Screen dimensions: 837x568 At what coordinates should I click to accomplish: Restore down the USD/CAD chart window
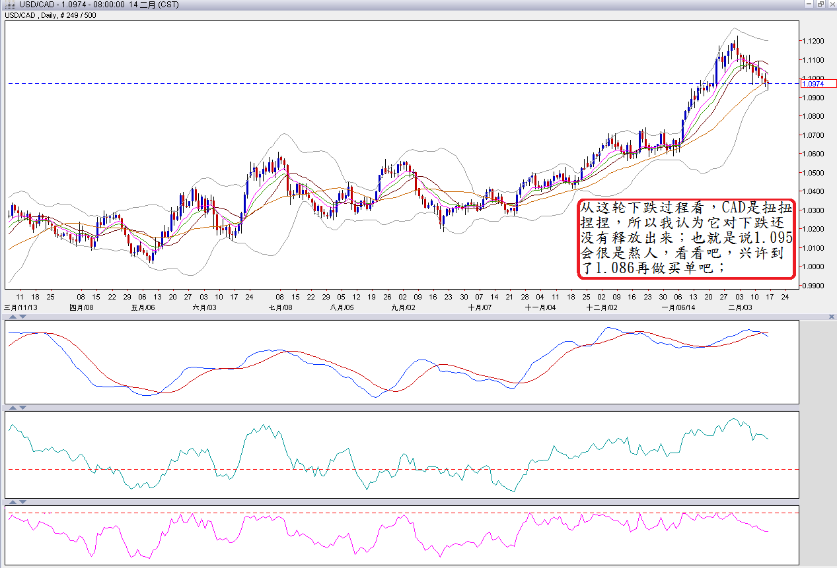click(819, 5)
